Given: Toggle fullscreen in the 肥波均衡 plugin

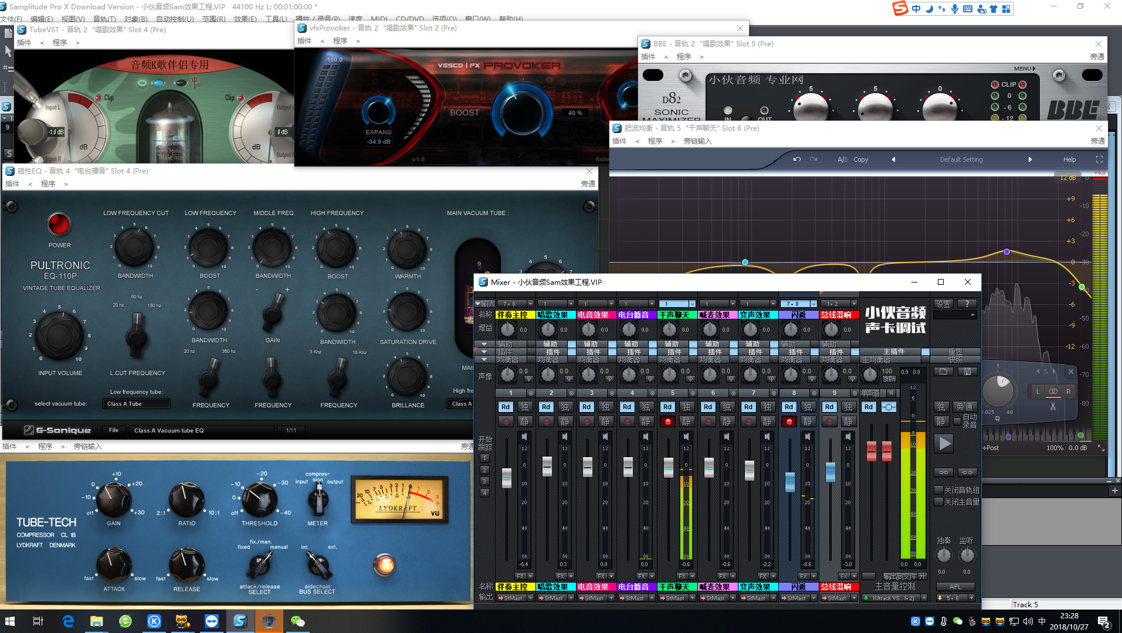Looking at the screenshot, I should (1099, 159).
